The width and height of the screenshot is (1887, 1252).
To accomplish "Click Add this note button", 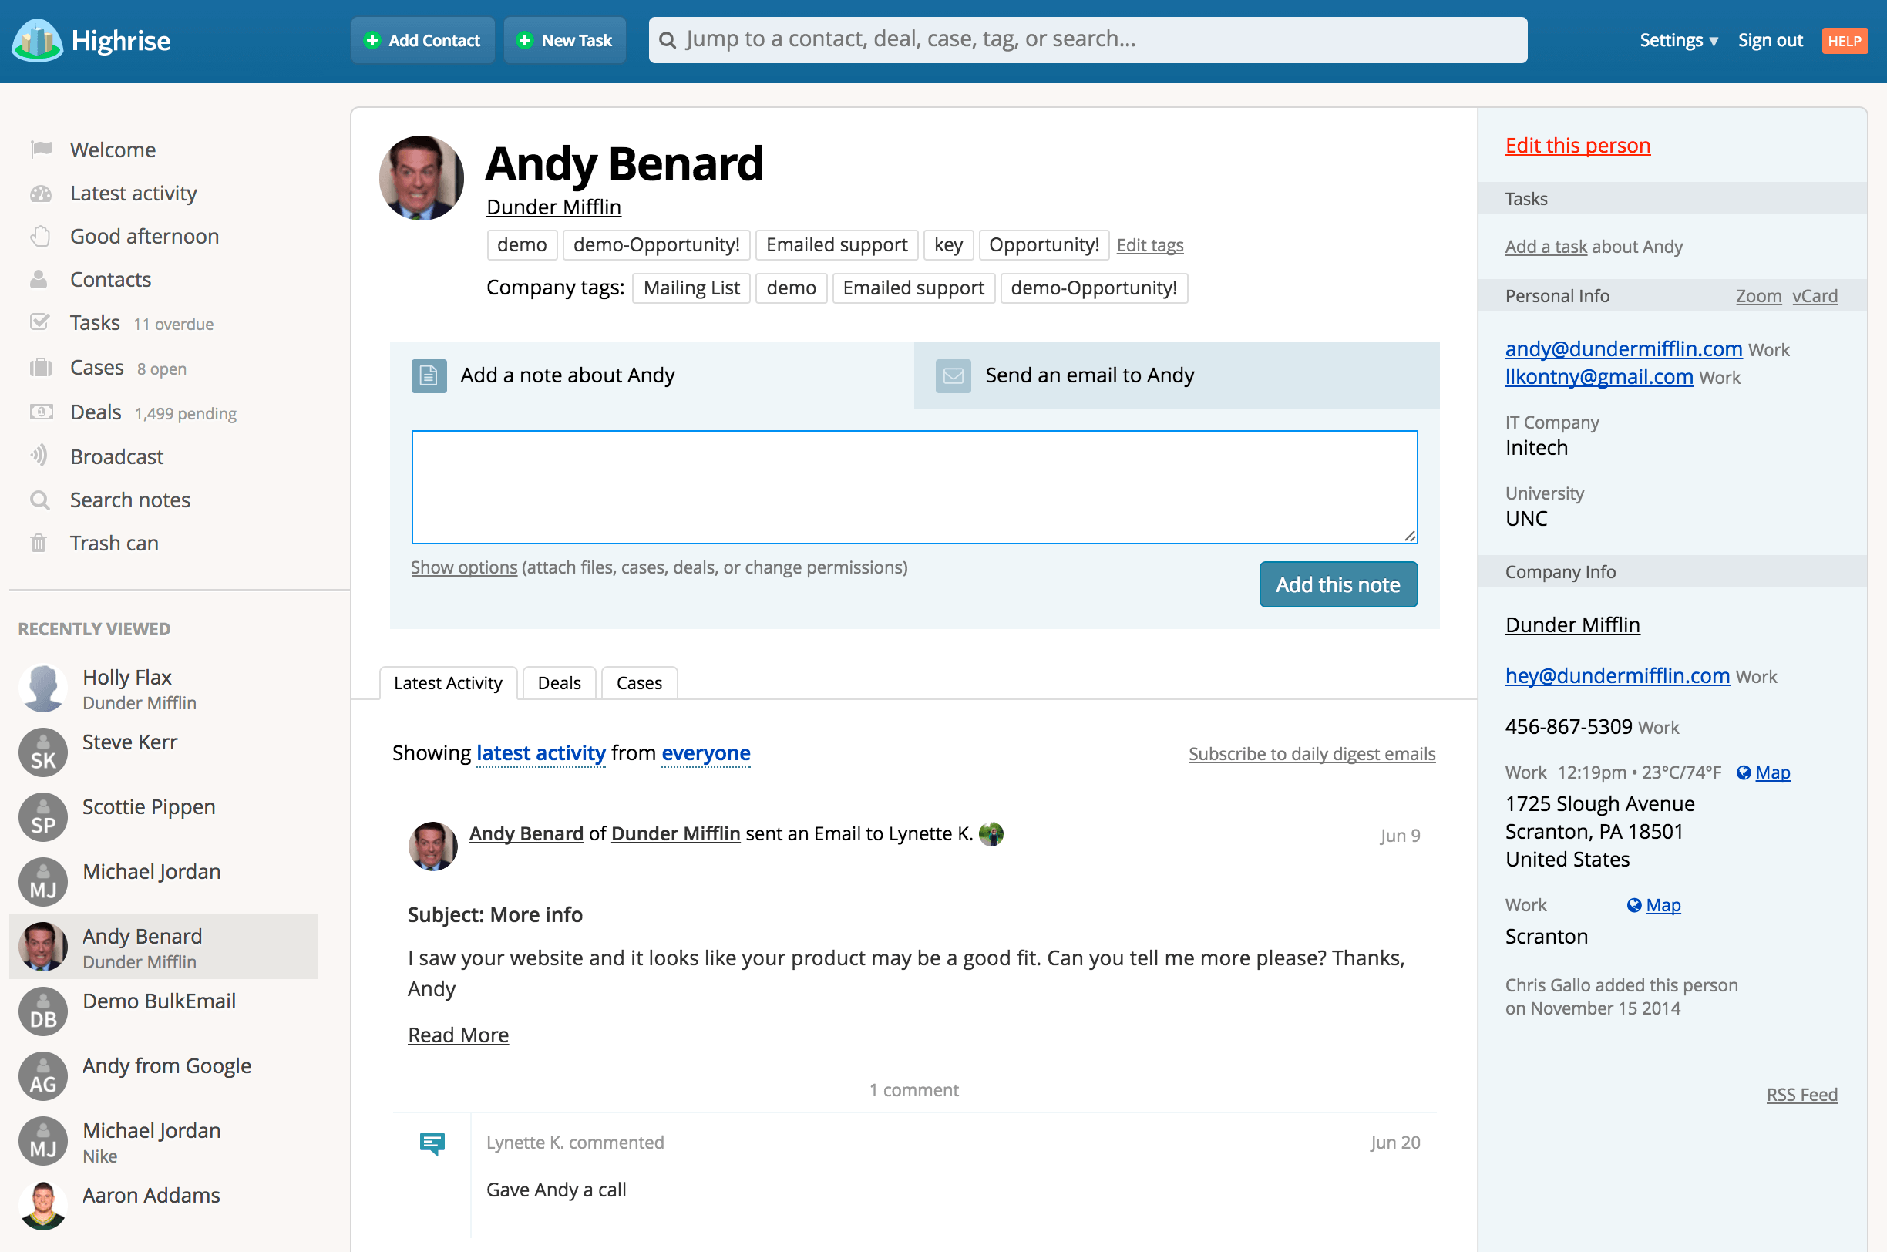I will (x=1338, y=584).
